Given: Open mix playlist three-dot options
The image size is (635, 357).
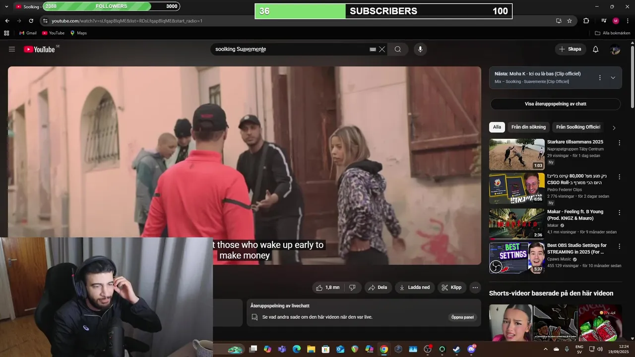Looking at the screenshot, I should point(600,78).
